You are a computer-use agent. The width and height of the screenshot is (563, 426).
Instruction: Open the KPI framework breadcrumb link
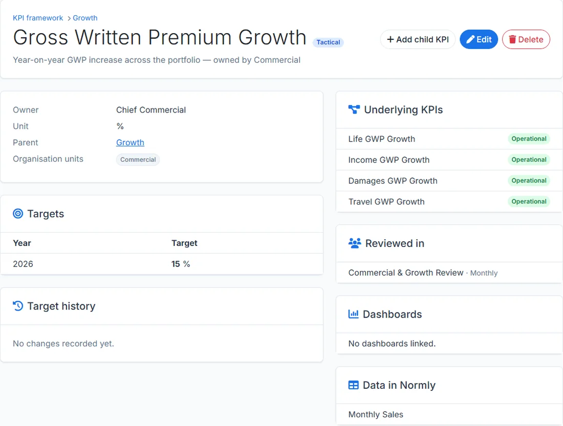point(38,18)
